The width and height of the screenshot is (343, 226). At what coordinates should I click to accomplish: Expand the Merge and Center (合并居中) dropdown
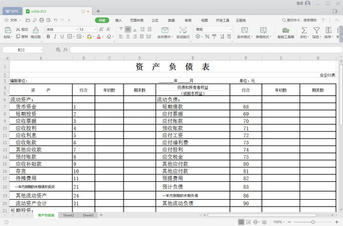[x=172, y=37]
